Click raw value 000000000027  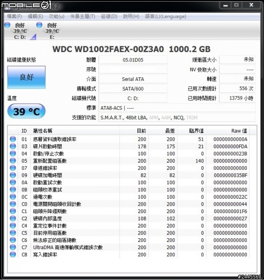coord(230,218)
